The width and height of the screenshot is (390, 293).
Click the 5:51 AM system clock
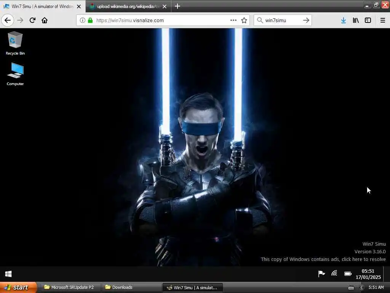click(376, 287)
